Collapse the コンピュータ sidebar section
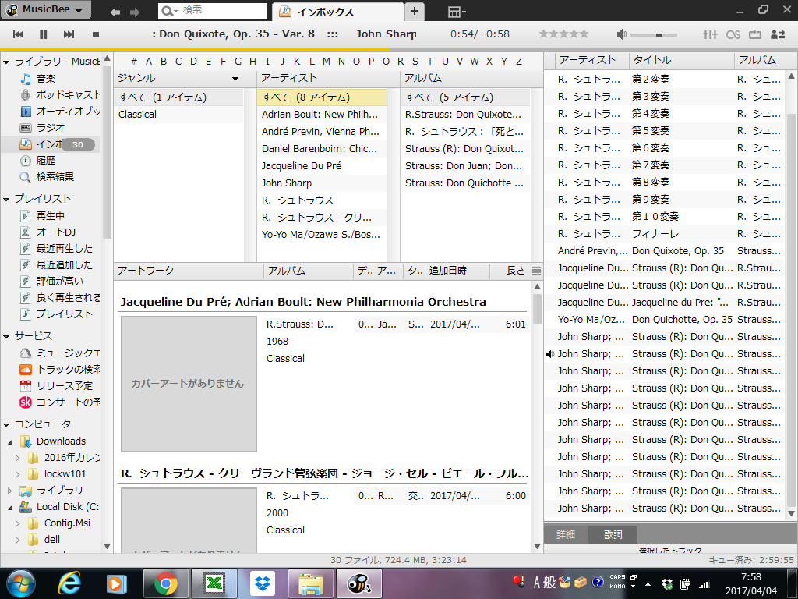 (6, 425)
